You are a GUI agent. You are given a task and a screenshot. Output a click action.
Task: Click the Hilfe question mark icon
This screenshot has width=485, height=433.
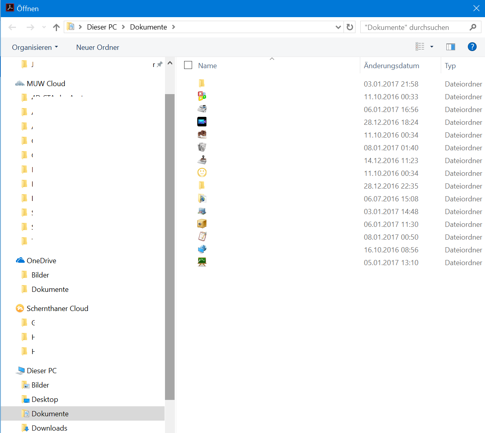[472, 47]
